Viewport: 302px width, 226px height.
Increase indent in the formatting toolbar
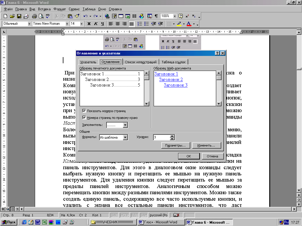(x=160, y=24)
